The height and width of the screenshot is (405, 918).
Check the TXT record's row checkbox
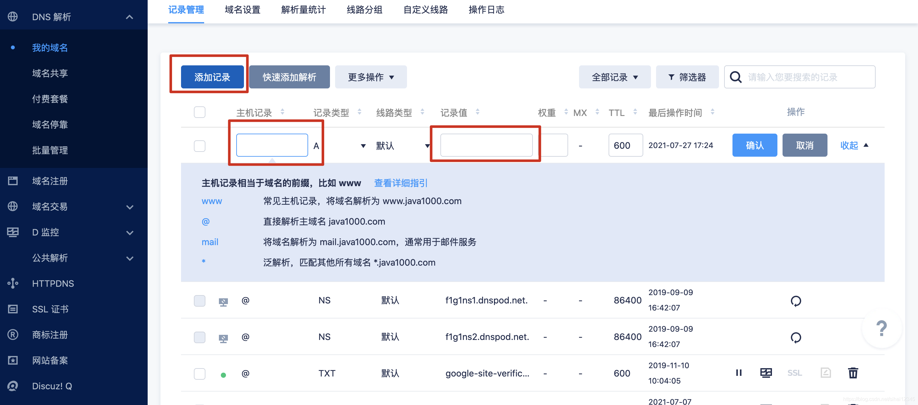tap(200, 374)
